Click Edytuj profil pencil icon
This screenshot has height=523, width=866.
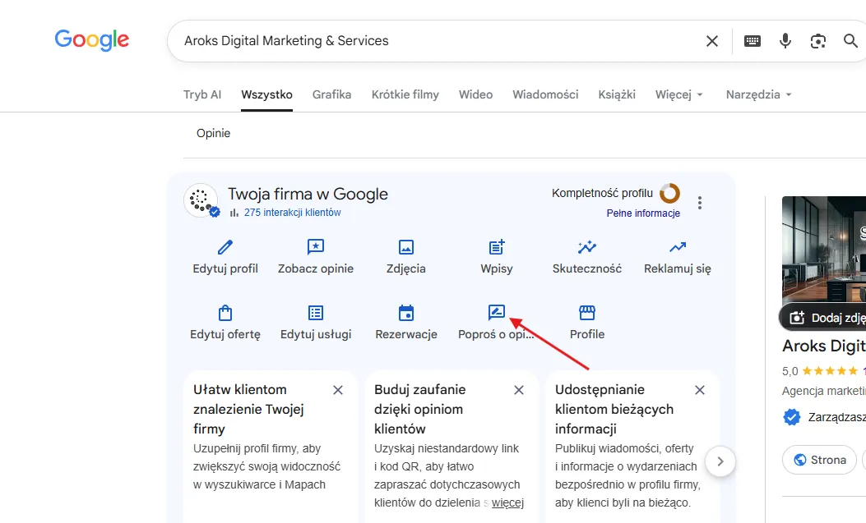point(225,247)
